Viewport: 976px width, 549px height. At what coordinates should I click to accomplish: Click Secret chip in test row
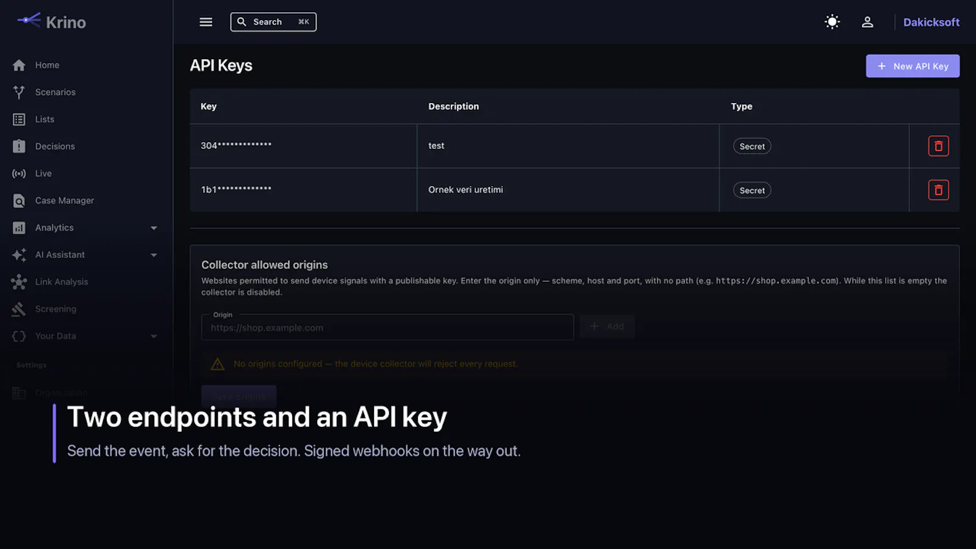[x=752, y=146]
